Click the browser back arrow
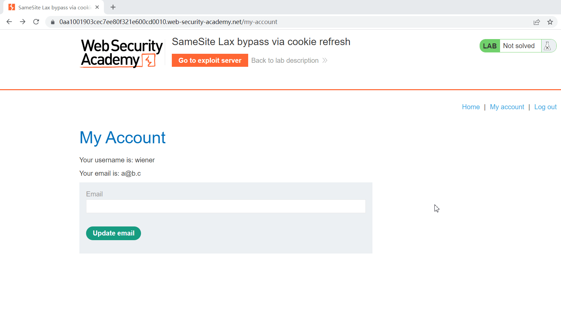Image resolution: width=561 pixels, height=329 pixels. pos(9,22)
